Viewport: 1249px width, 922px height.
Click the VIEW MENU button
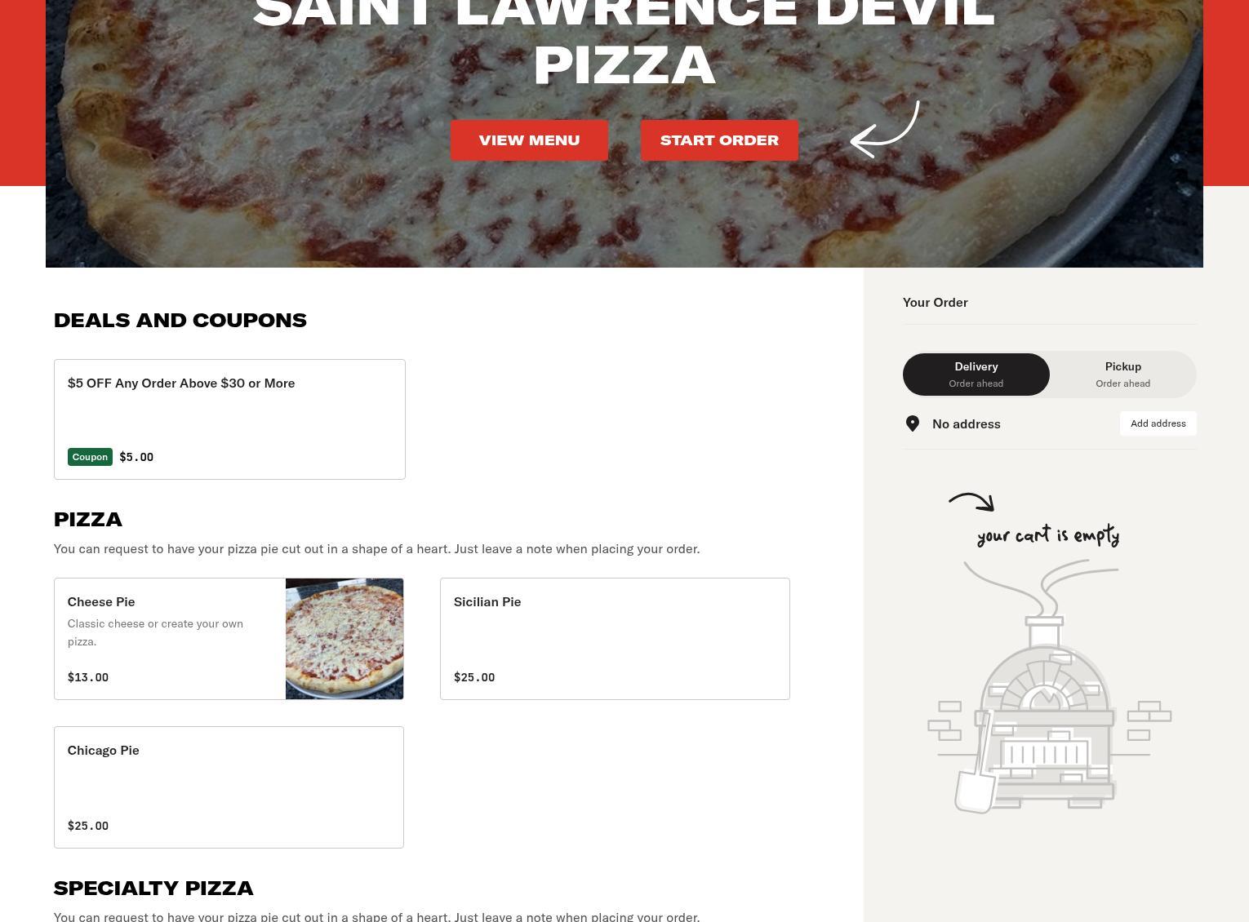pos(529,140)
